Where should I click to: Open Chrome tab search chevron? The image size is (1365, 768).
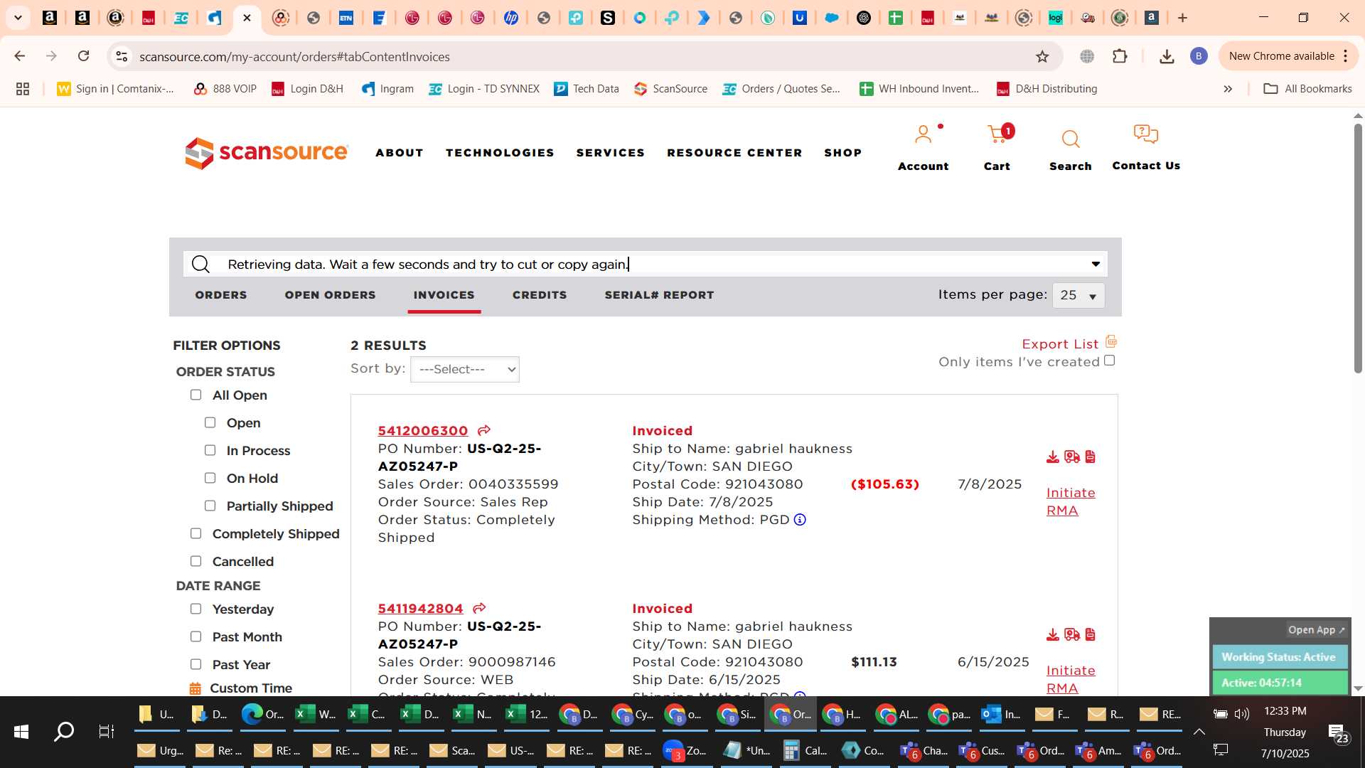point(18,18)
